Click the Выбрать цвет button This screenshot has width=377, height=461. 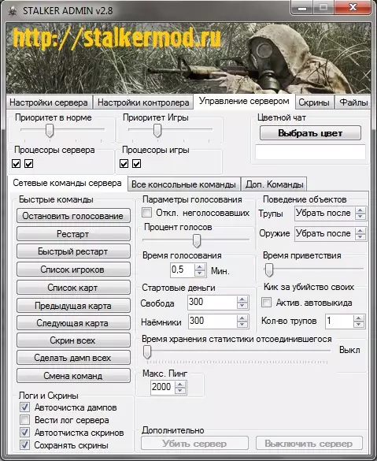tap(310, 133)
